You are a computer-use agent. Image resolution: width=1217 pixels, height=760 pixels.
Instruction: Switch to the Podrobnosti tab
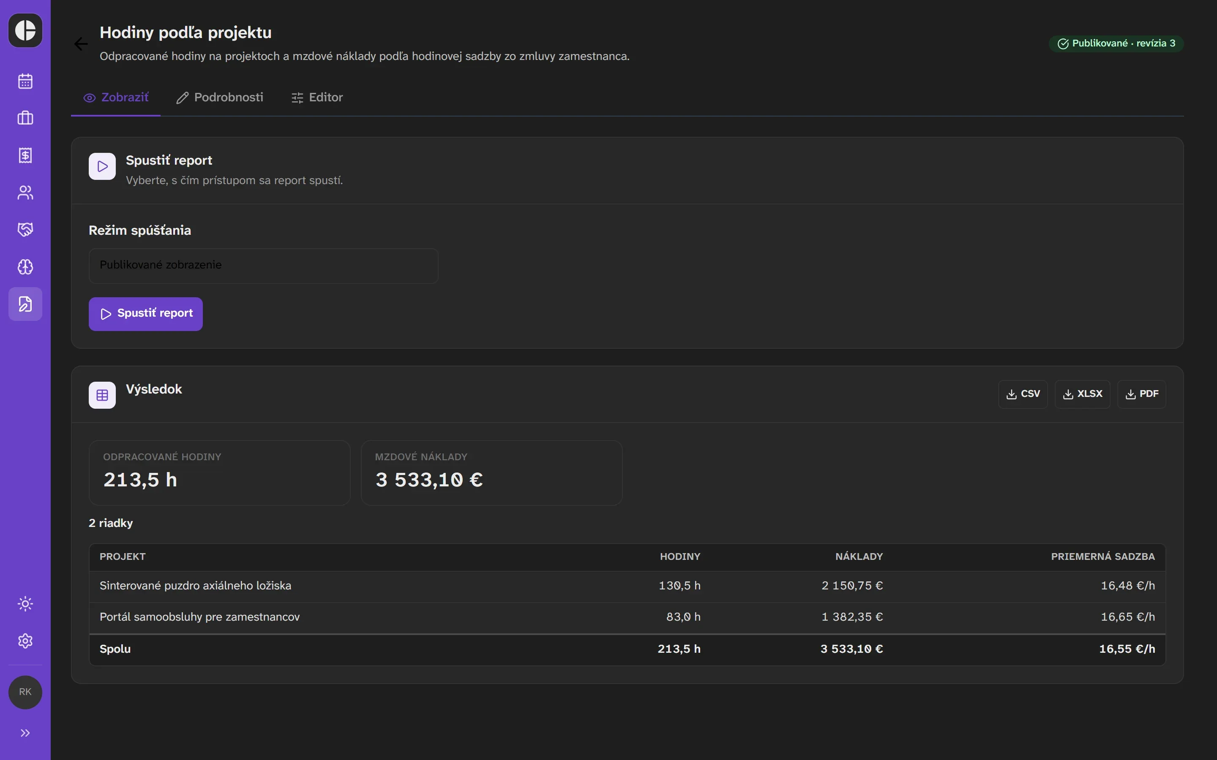click(220, 98)
